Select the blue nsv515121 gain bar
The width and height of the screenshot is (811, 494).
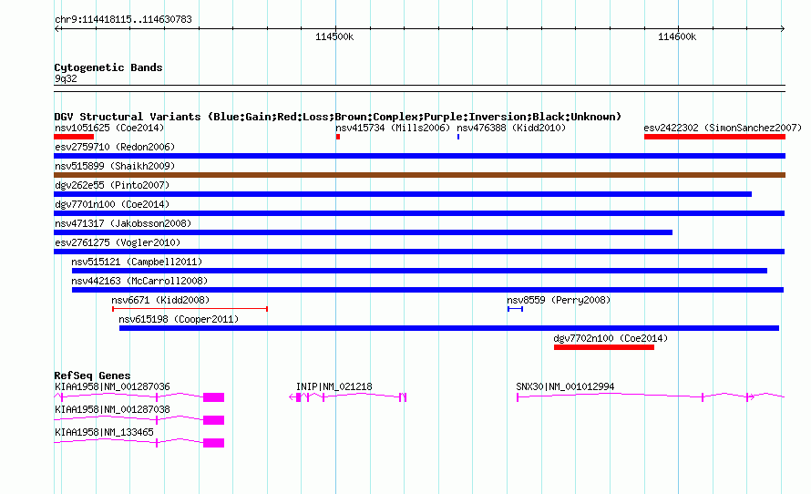(419, 271)
